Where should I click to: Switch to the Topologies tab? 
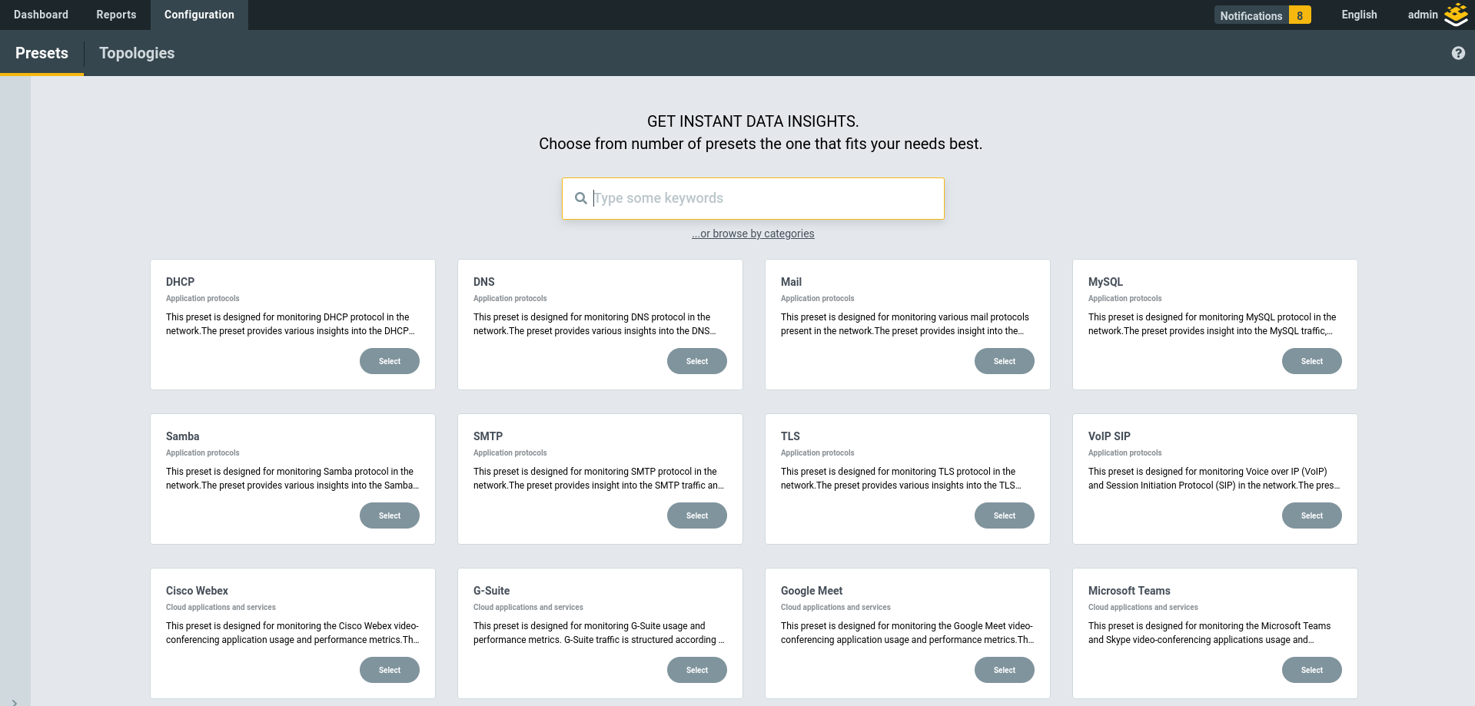coord(137,53)
